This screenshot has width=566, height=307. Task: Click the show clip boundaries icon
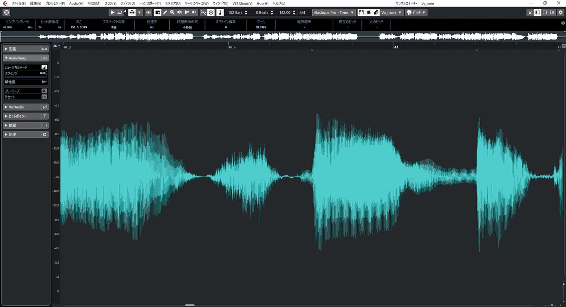361,13
